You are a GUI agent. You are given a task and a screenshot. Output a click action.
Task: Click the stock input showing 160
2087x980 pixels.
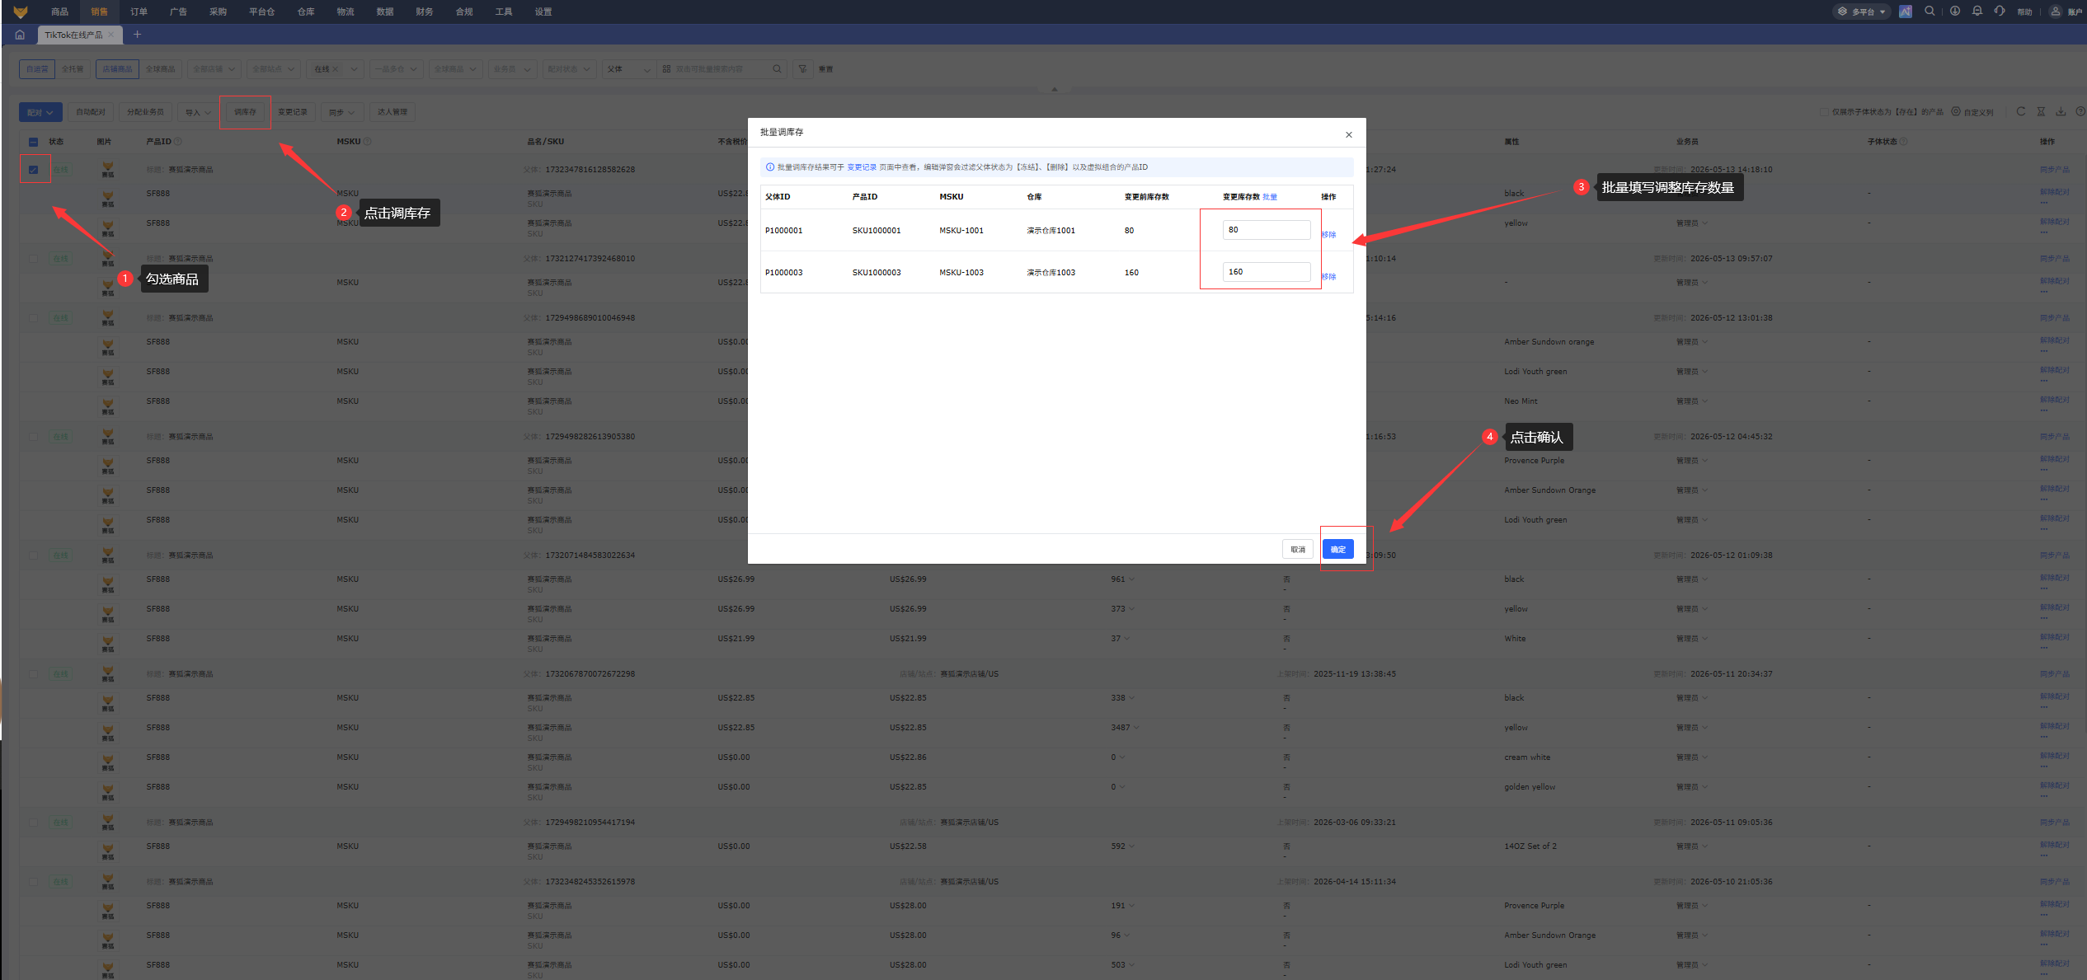tap(1267, 272)
